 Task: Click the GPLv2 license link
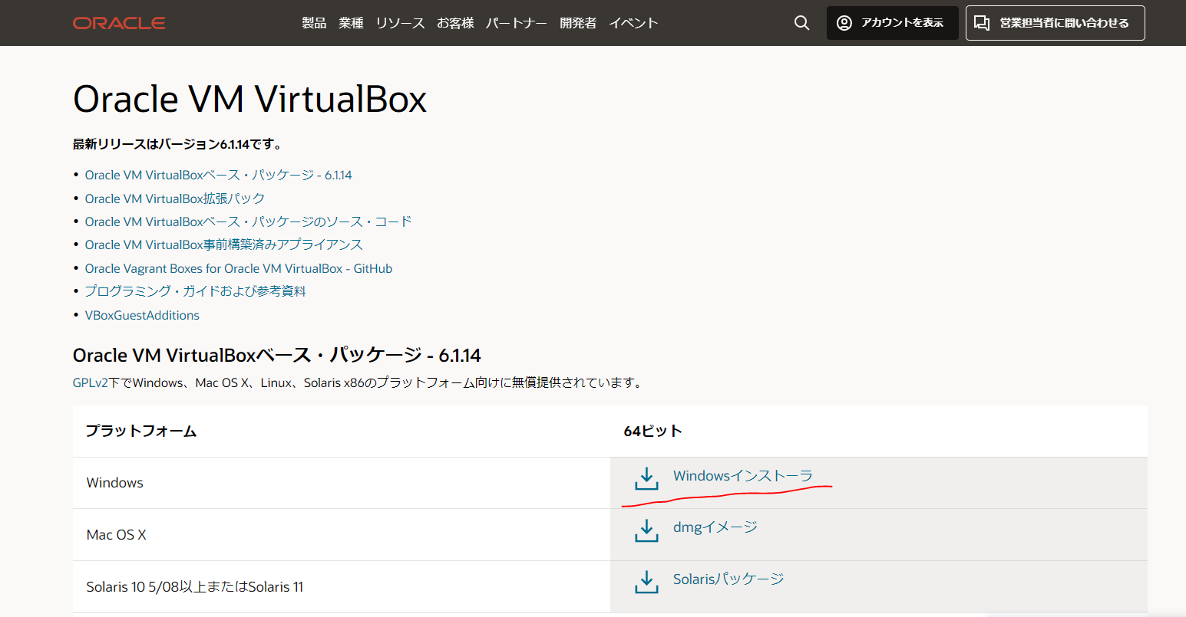(91, 382)
